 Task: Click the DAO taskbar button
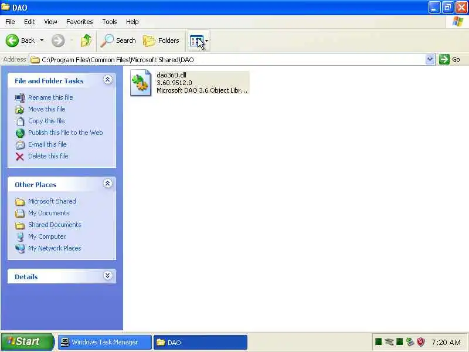pos(200,342)
